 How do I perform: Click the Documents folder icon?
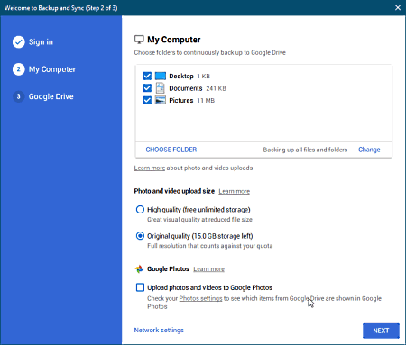click(161, 88)
